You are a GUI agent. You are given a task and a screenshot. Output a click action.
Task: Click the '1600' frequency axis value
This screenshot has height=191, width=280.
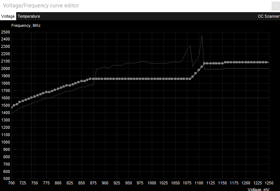[6, 98]
